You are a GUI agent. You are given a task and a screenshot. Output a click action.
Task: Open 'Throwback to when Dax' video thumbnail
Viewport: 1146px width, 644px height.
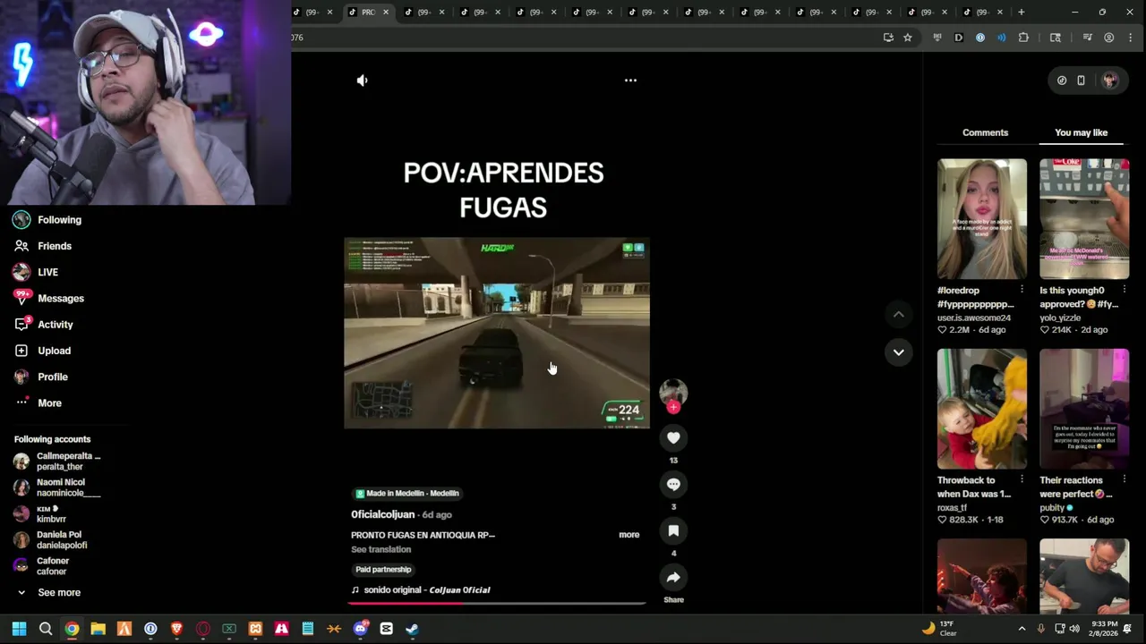[x=982, y=409]
